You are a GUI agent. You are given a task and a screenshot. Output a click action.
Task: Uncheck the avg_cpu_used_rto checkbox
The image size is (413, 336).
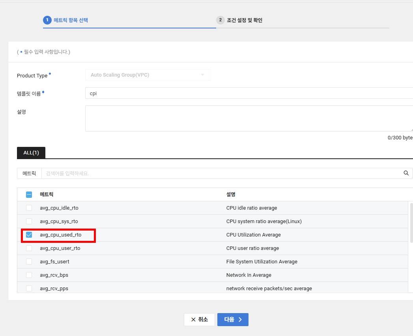(29, 235)
